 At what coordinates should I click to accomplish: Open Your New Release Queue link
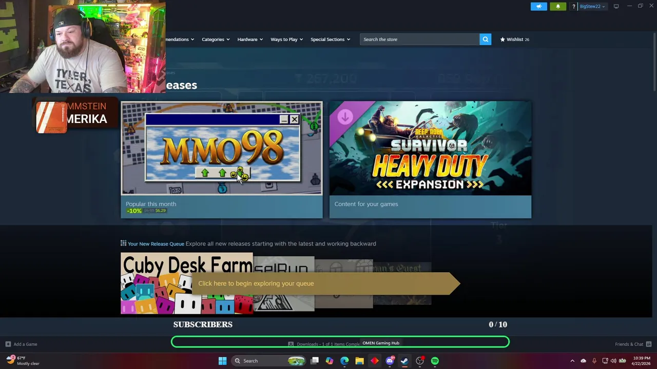pyautogui.click(x=156, y=244)
